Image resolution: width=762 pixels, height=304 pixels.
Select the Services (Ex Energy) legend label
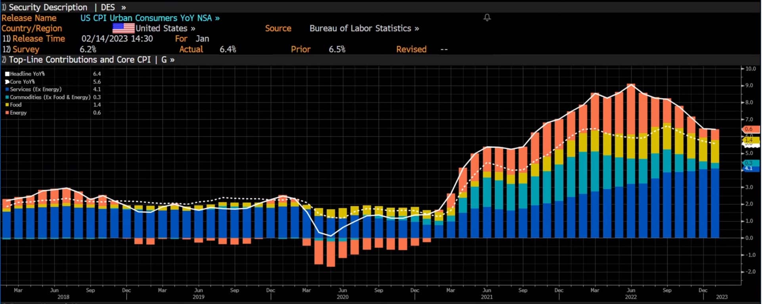click(36, 89)
